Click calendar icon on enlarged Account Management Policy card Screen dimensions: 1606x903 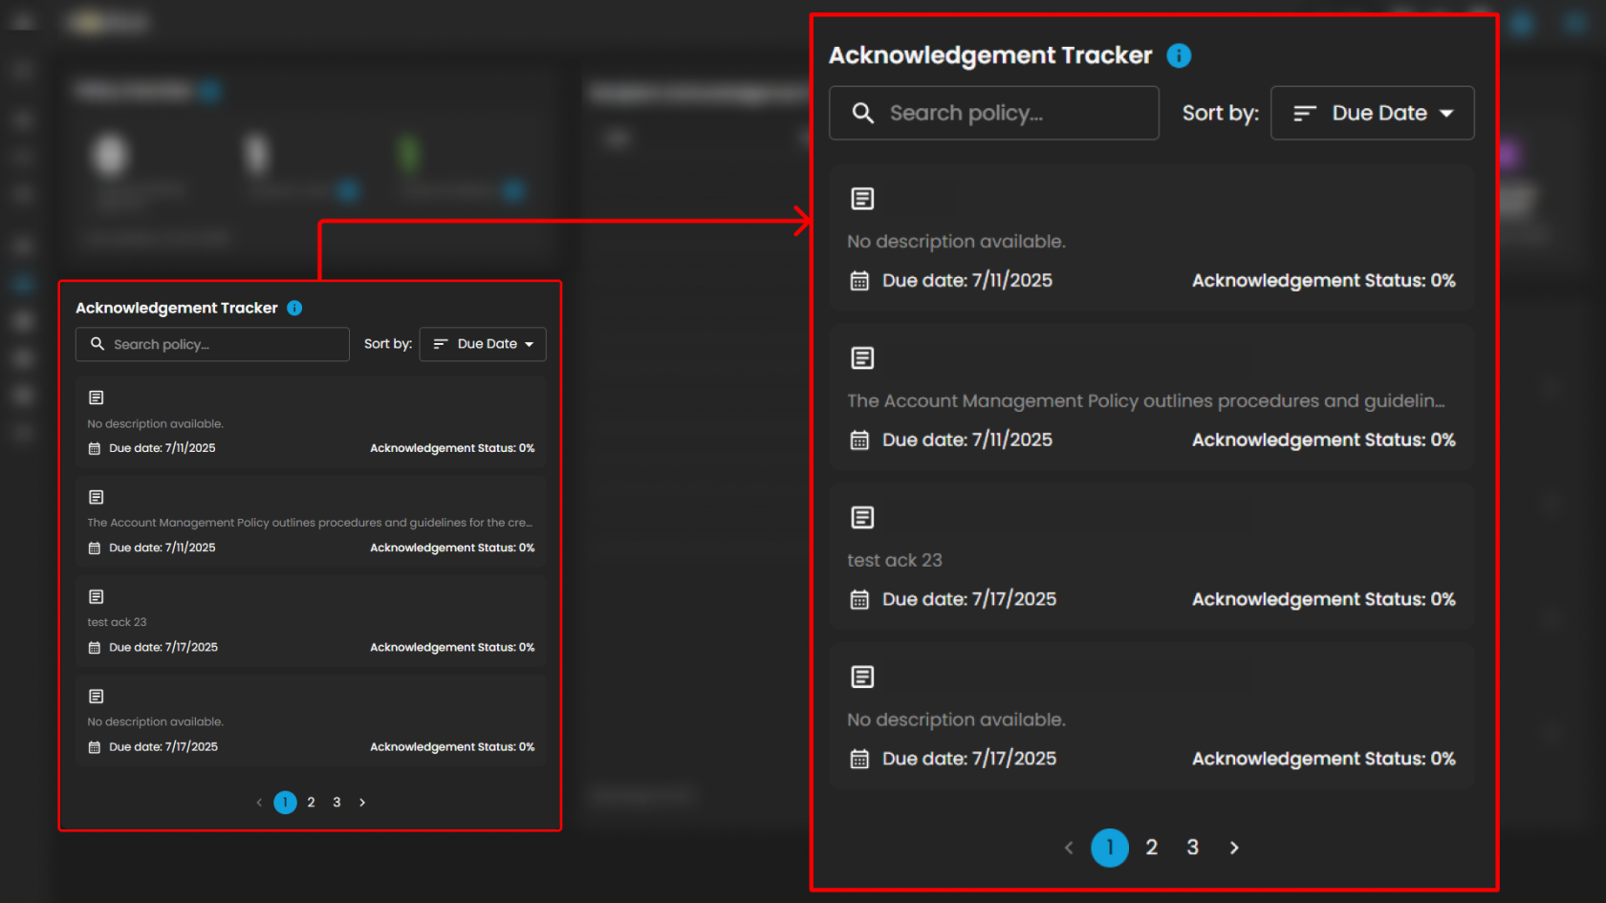(x=859, y=441)
